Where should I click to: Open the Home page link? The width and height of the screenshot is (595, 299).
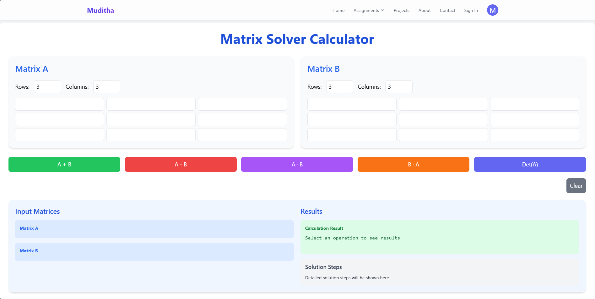338,10
